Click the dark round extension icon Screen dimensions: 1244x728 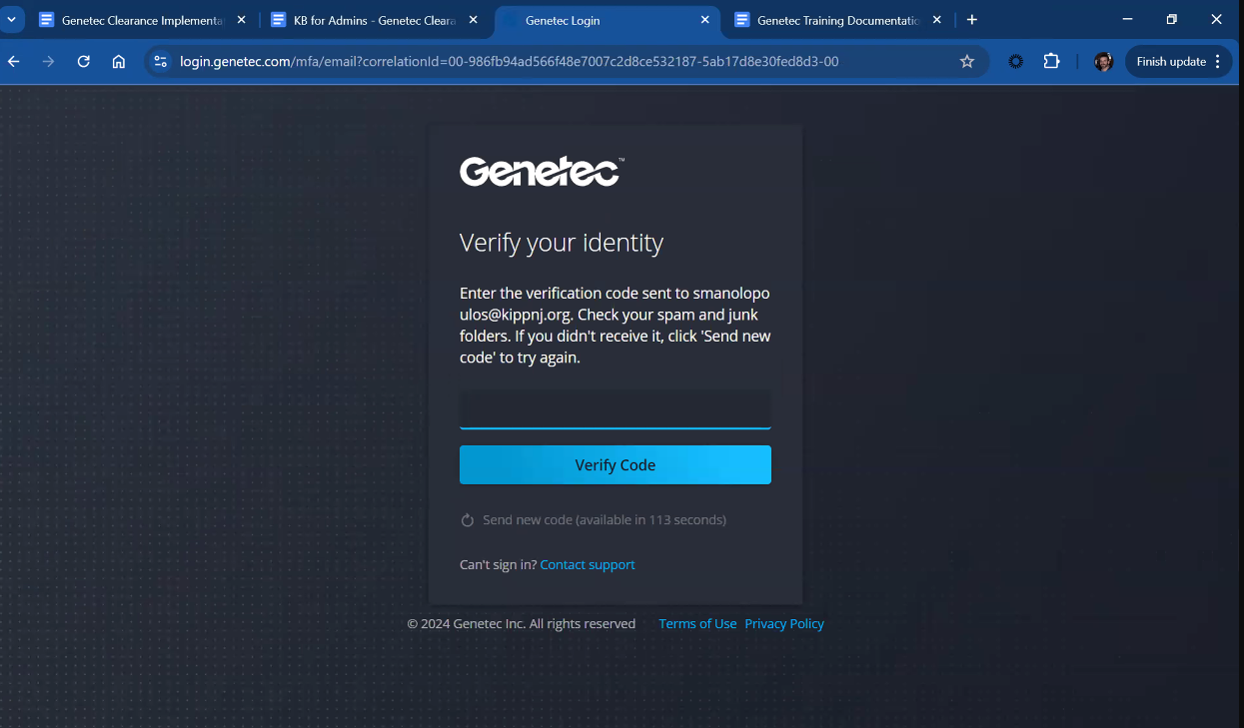tap(1015, 62)
